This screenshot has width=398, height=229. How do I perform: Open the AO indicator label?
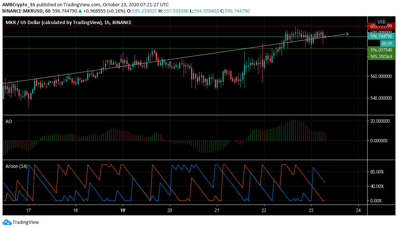9,122
